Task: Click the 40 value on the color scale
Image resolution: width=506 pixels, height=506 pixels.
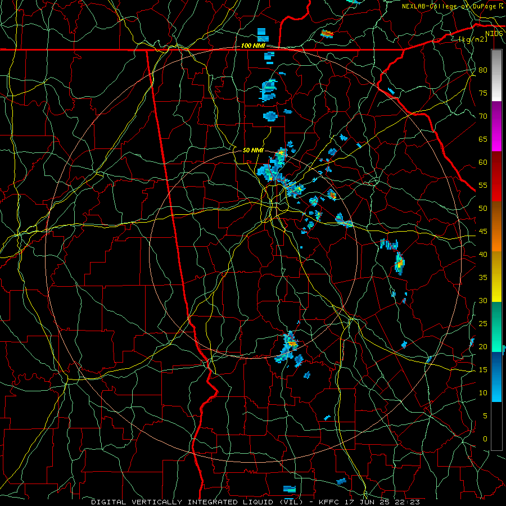Action: (483, 255)
